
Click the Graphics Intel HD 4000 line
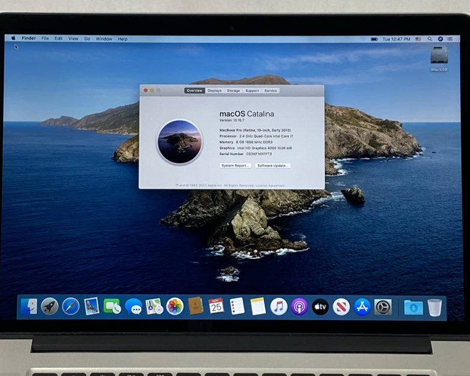tap(255, 148)
